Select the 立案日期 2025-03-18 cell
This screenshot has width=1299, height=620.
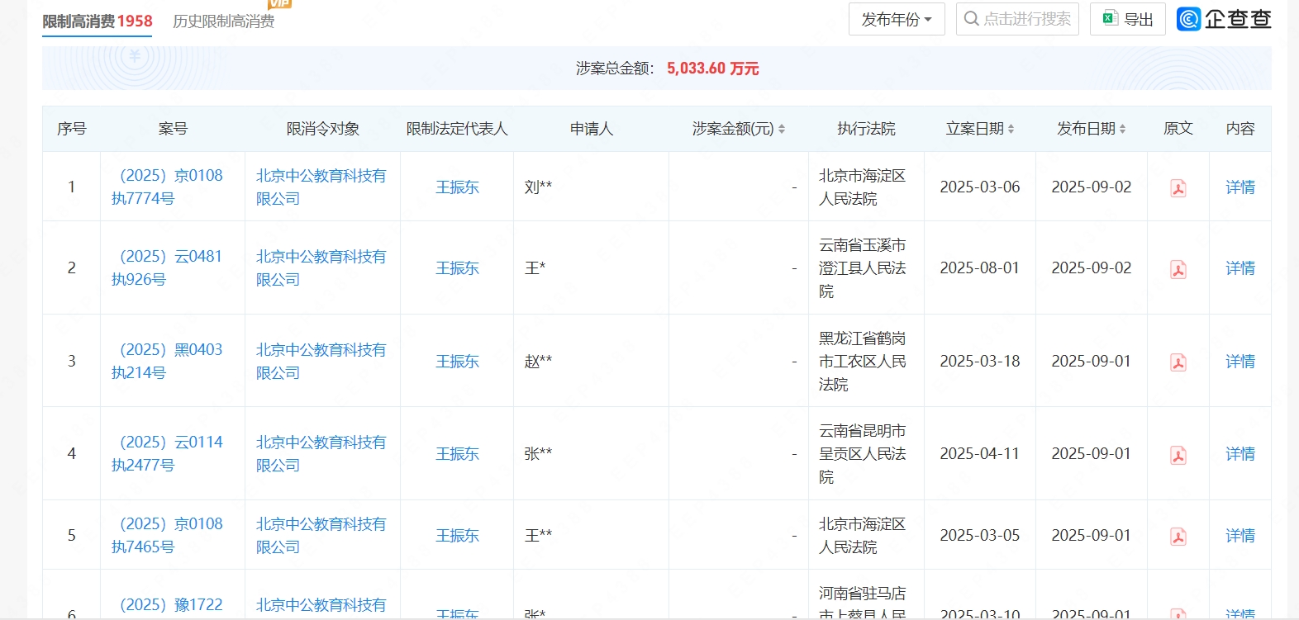[x=980, y=362]
